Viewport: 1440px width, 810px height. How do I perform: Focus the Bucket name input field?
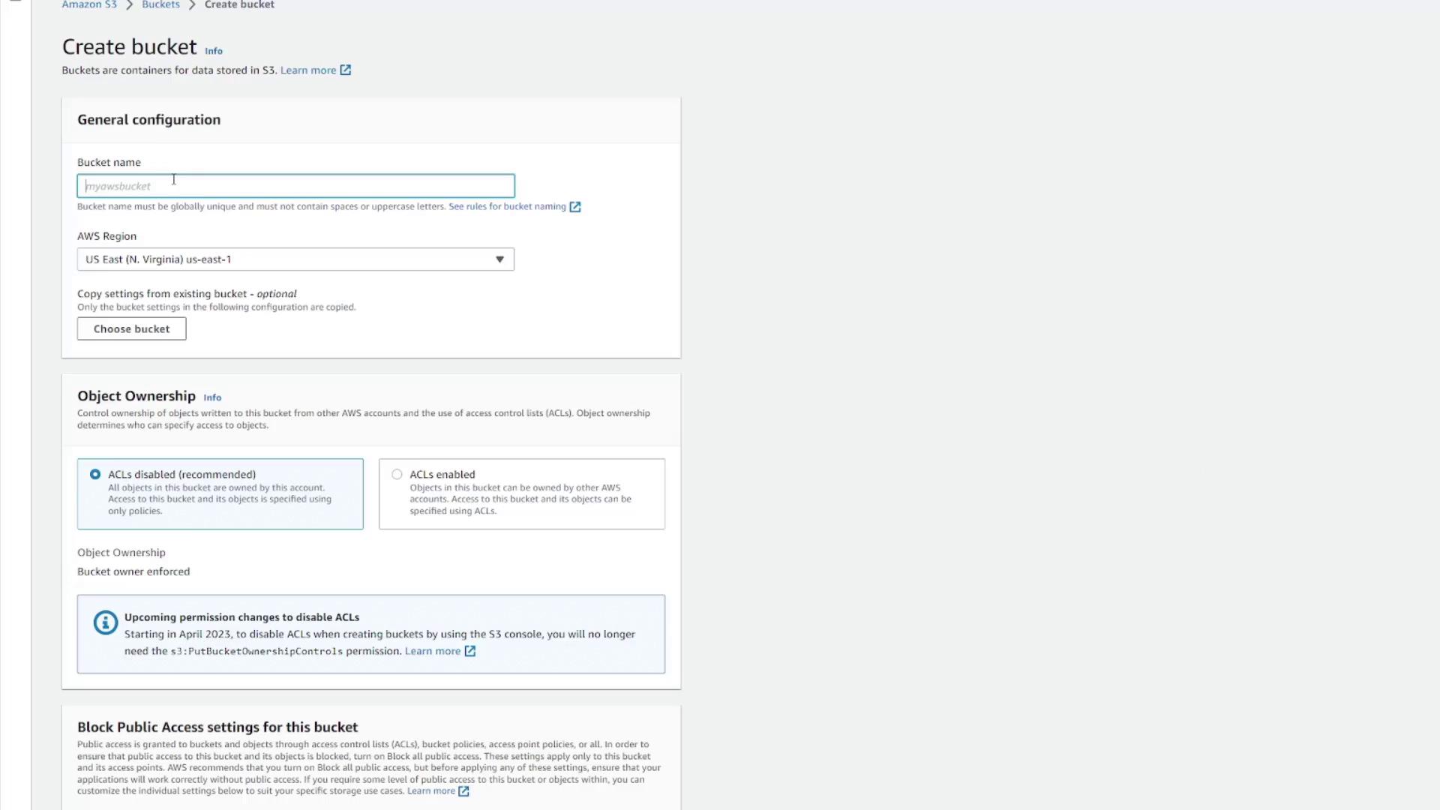pos(295,186)
